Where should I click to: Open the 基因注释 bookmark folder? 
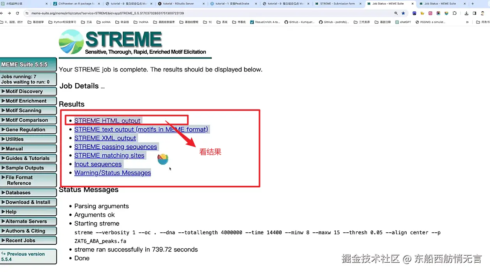pyautogui.click(x=382, y=22)
